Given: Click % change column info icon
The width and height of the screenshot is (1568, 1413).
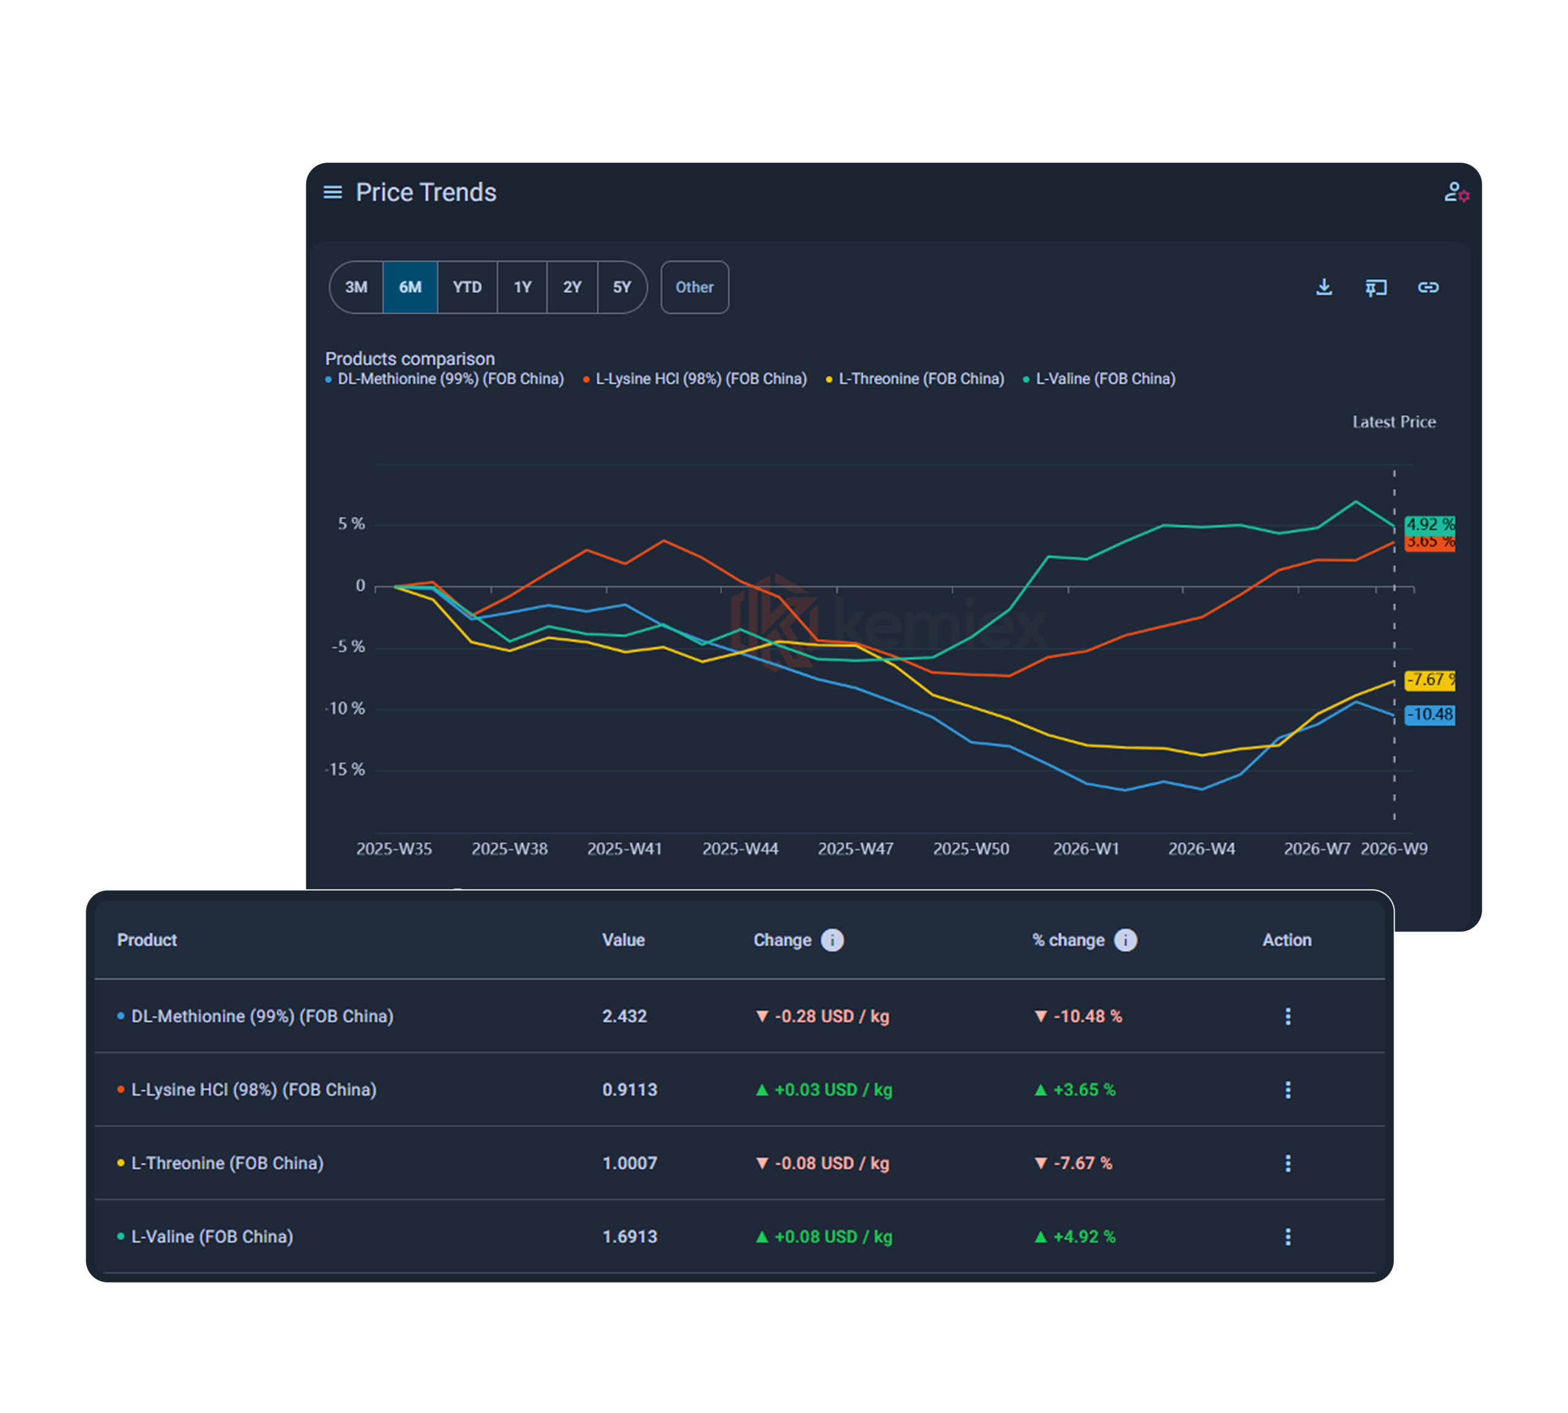Looking at the screenshot, I should (x=1125, y=940).
